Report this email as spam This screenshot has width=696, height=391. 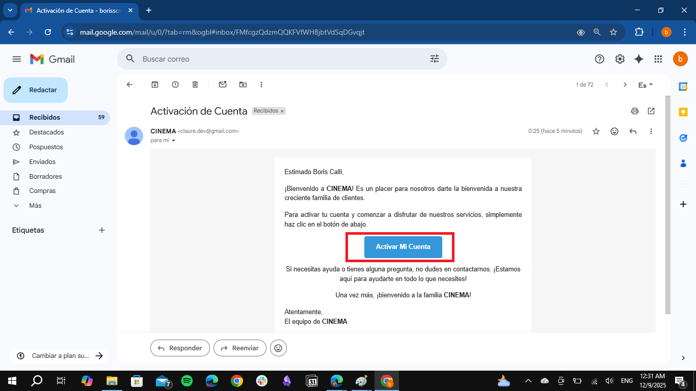(175, 85)
